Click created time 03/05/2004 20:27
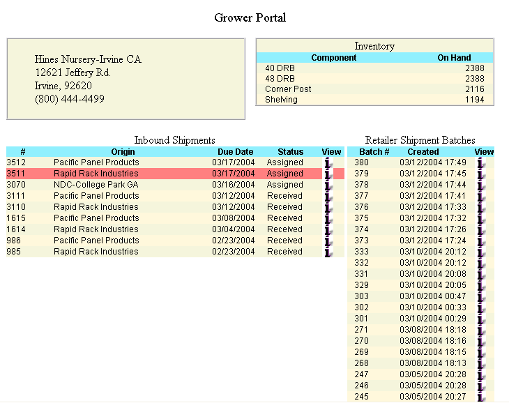The width and height of the screenshot is (509, 403). pyautogui.click(x=433, y=397)
